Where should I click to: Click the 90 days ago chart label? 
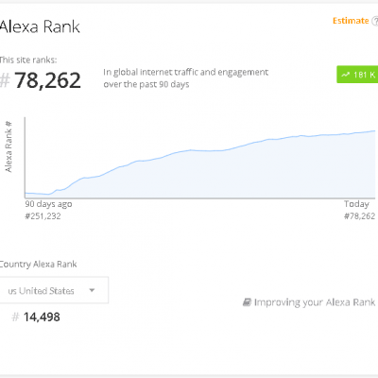pos(48,204)
